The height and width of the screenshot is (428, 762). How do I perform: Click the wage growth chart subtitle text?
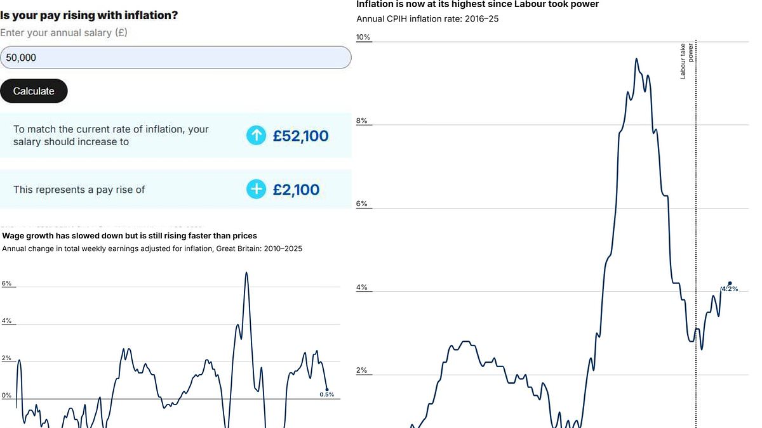(151, 249)
